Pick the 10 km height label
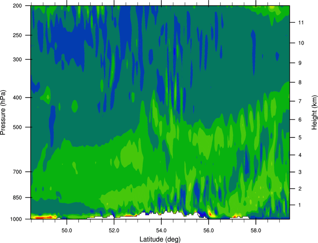 pos(301,43)
